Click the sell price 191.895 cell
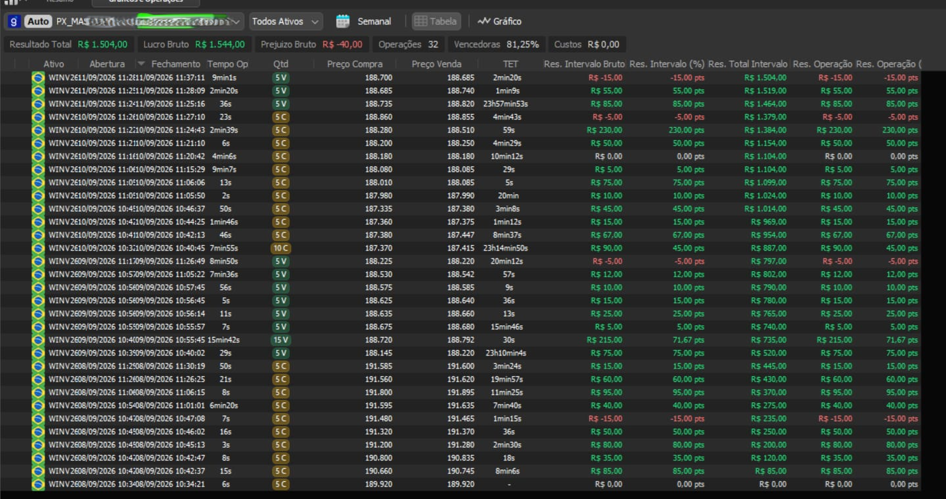The image size is (946, 499). [x=461, y=392]
